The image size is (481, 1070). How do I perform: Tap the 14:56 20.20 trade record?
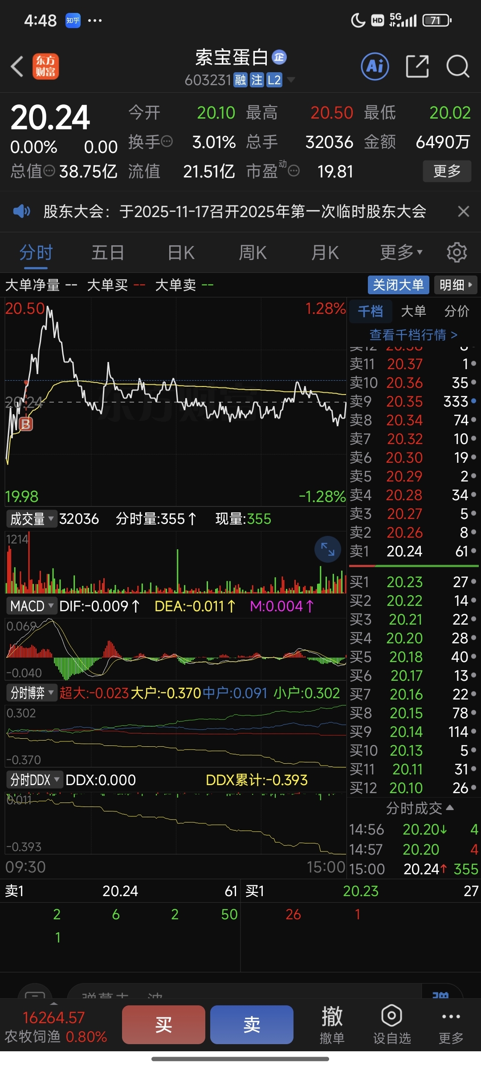point(414,829)
